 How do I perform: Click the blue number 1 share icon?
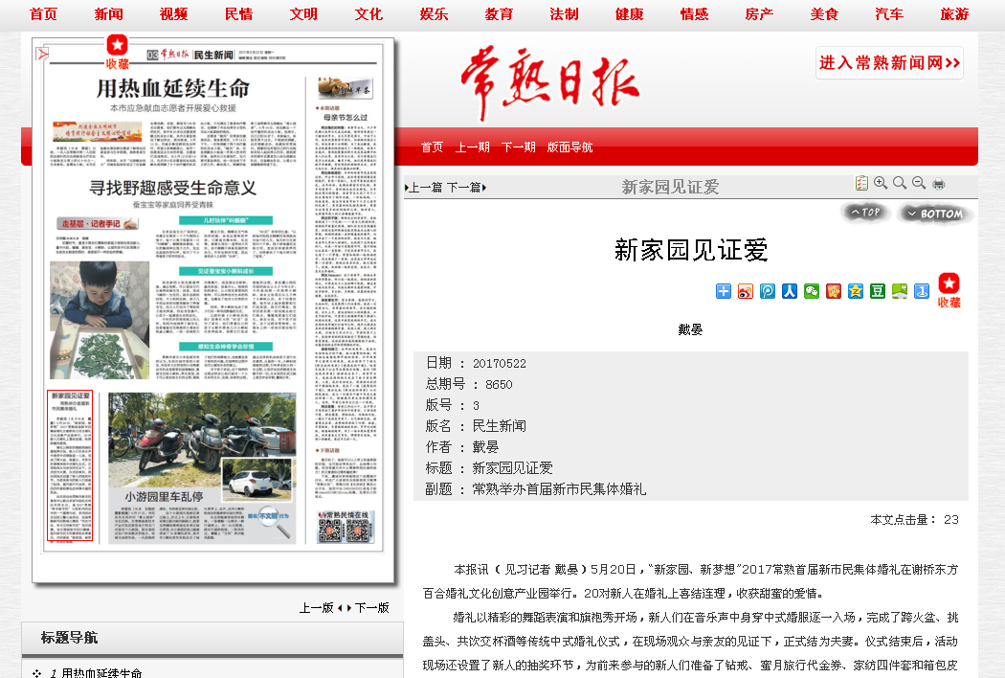(922, 291)
